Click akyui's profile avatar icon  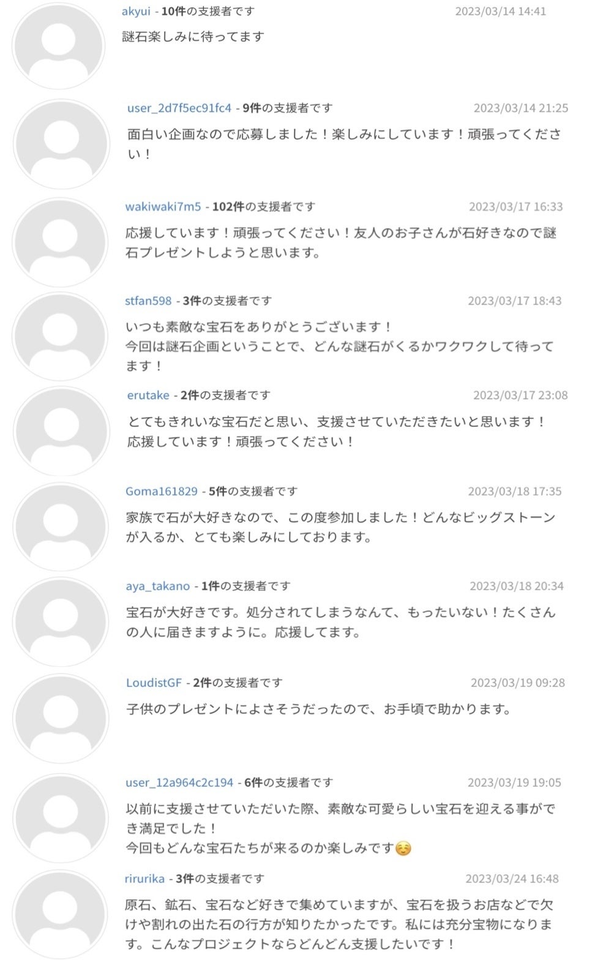point(59,46)
